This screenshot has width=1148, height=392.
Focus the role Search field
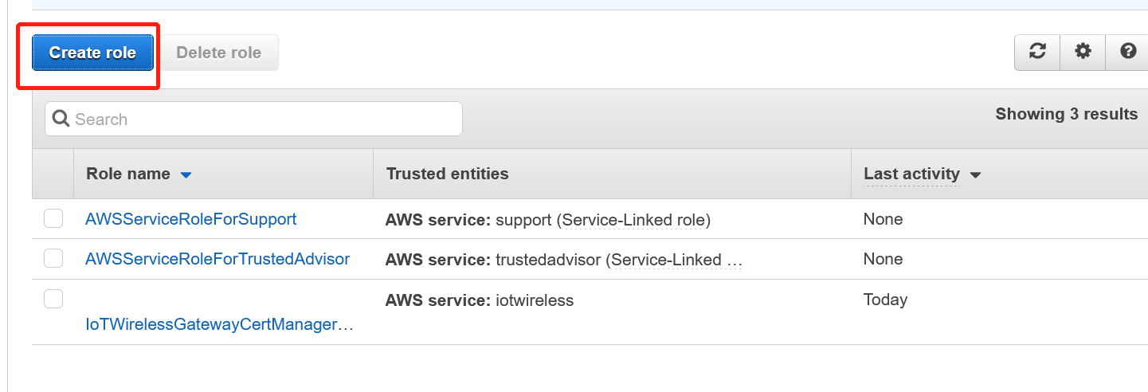click(253, 119)
